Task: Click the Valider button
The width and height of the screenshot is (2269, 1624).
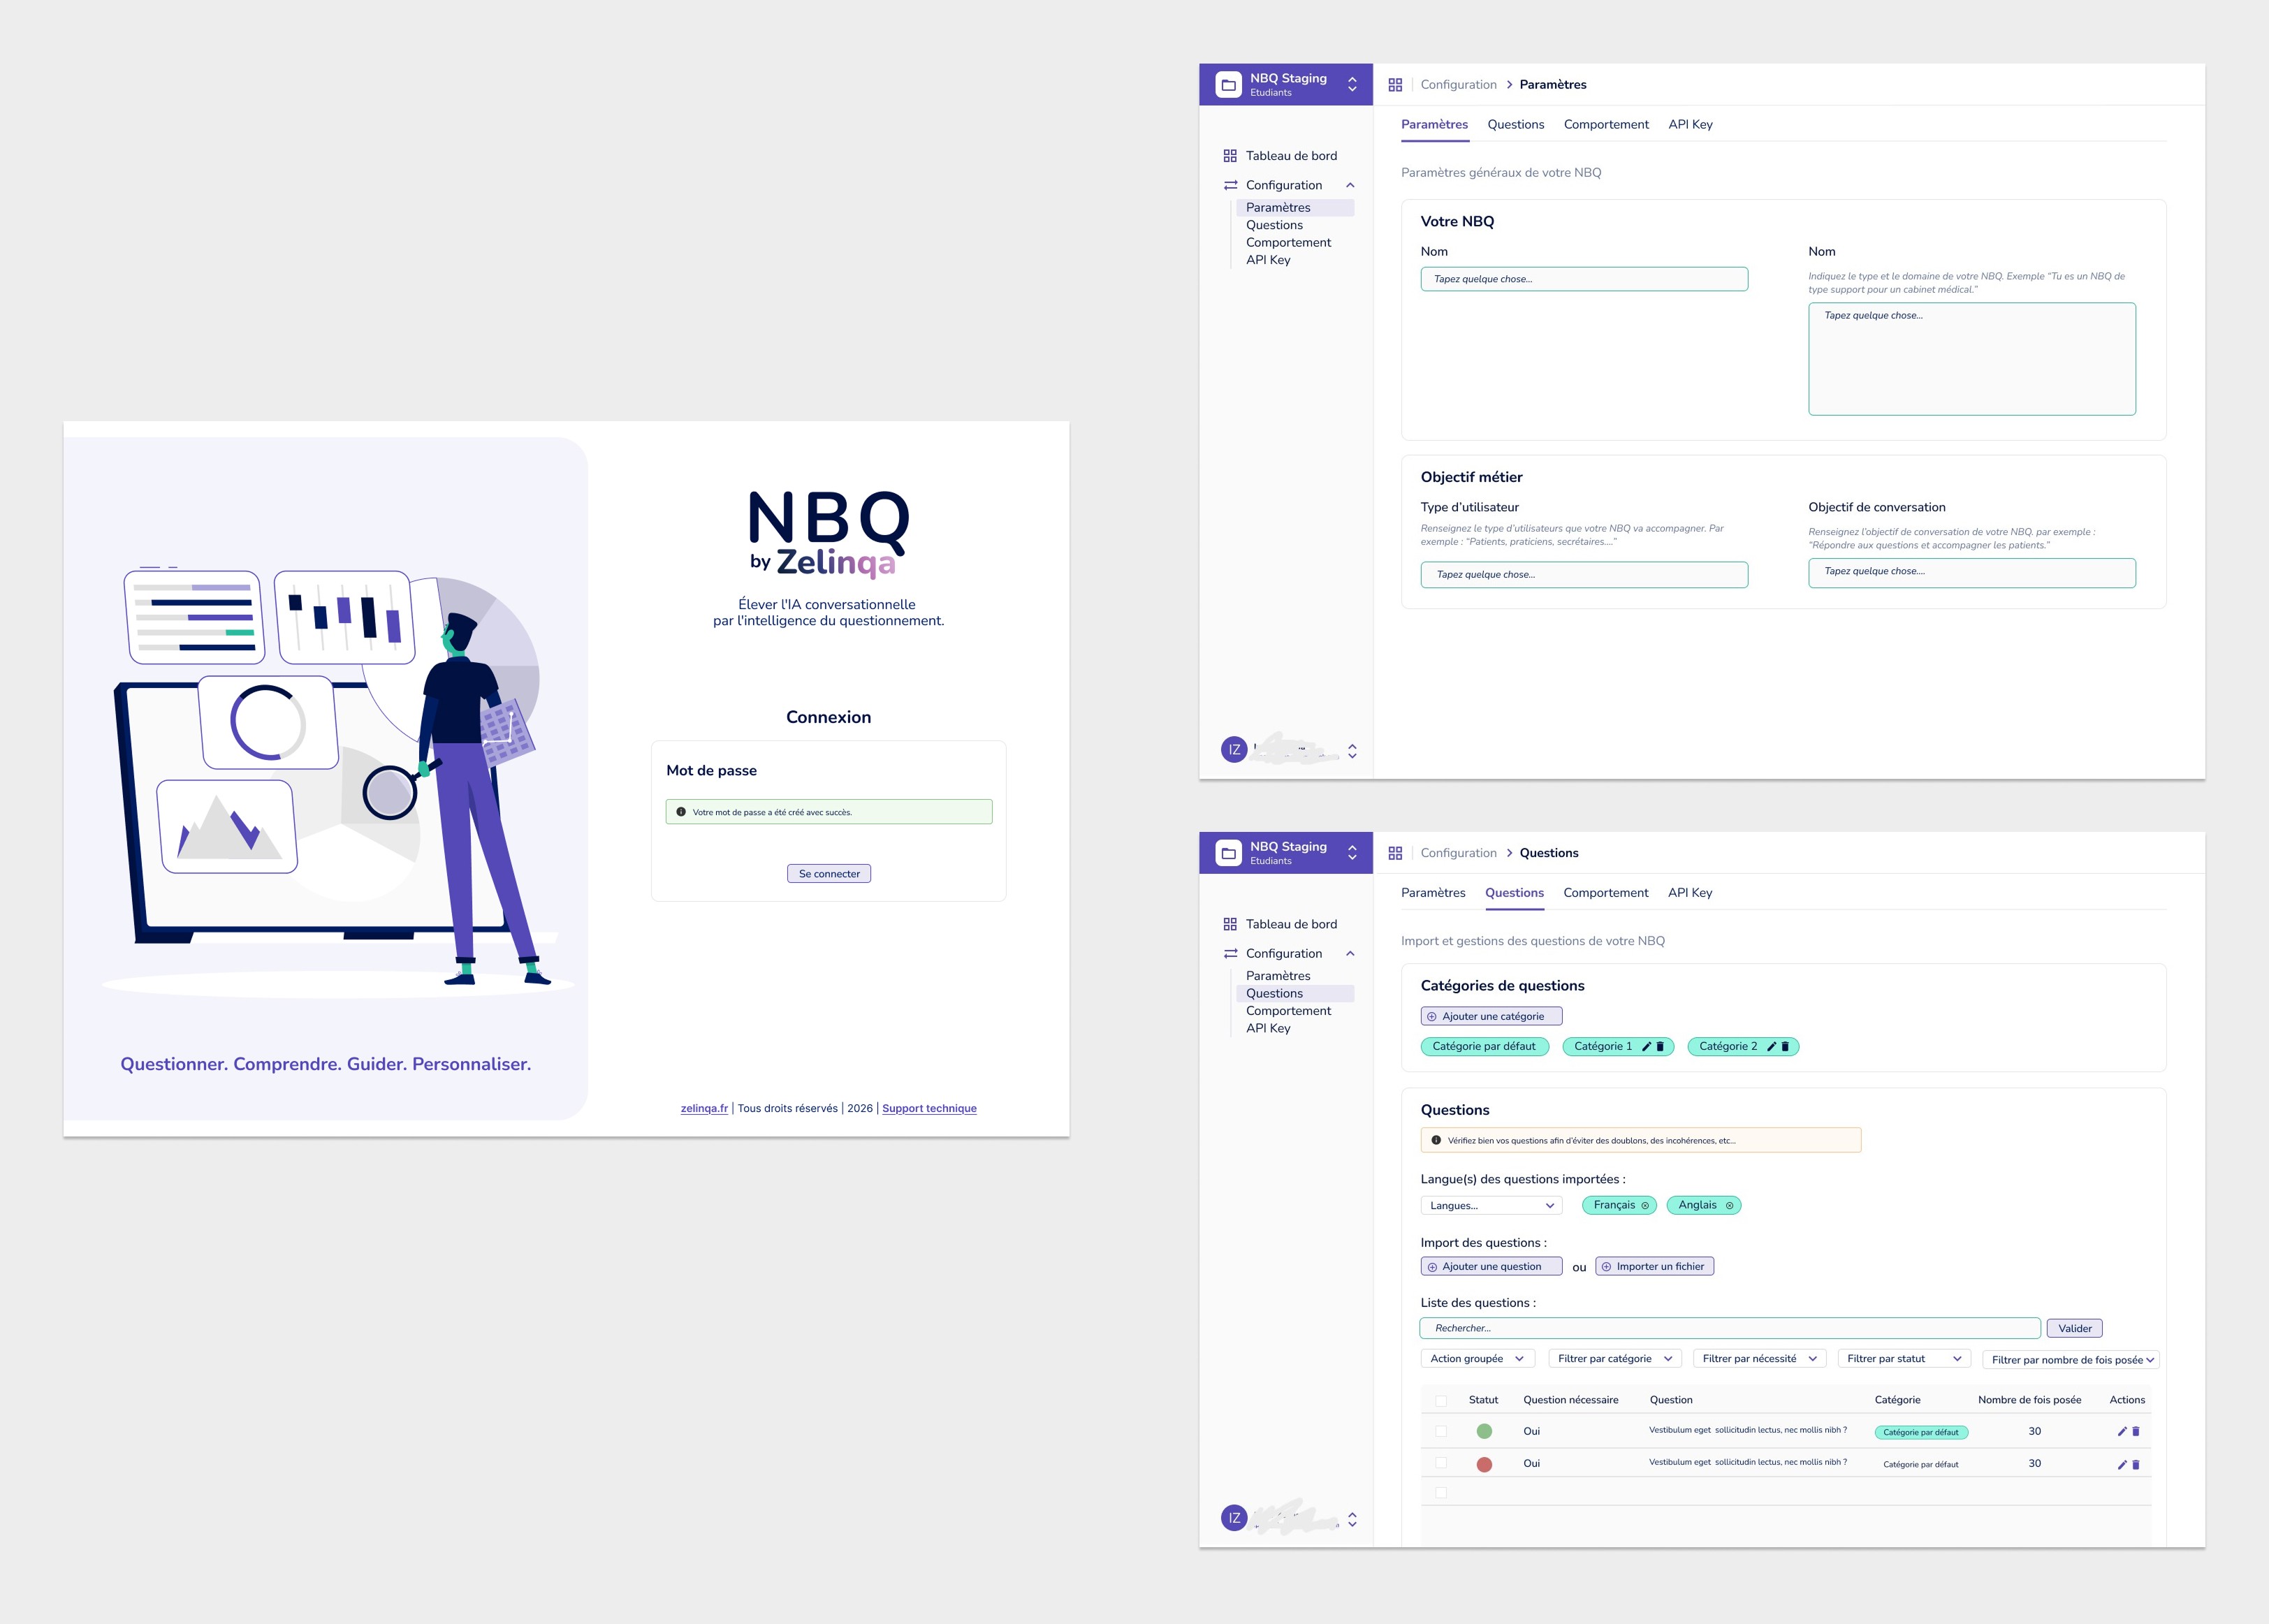Action: click(2074, 1328)
